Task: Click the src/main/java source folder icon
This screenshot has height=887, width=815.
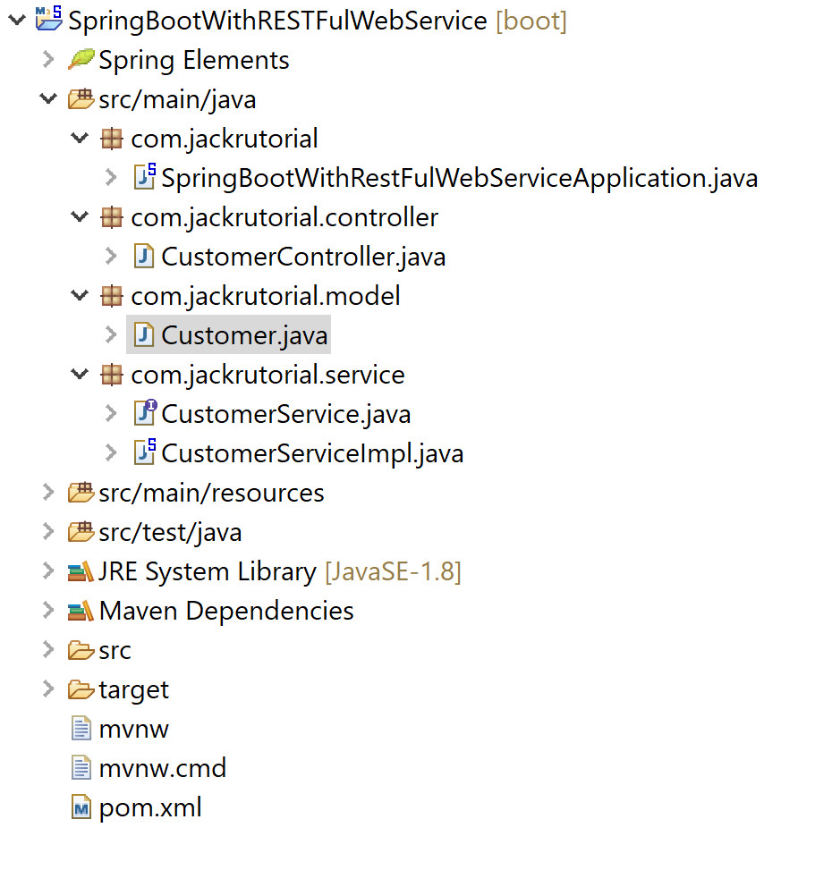Action: tap(81, 99)
